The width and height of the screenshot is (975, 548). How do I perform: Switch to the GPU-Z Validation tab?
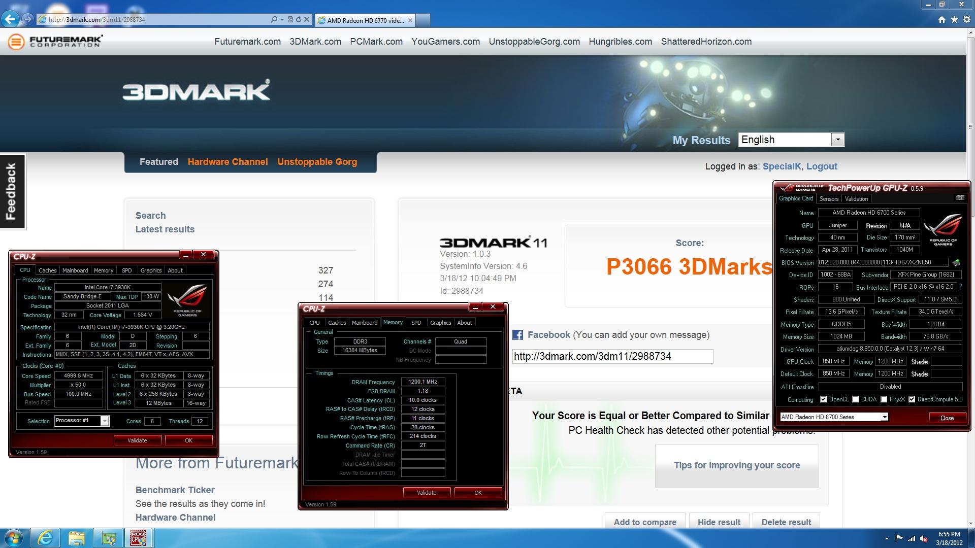coord(856,199)
